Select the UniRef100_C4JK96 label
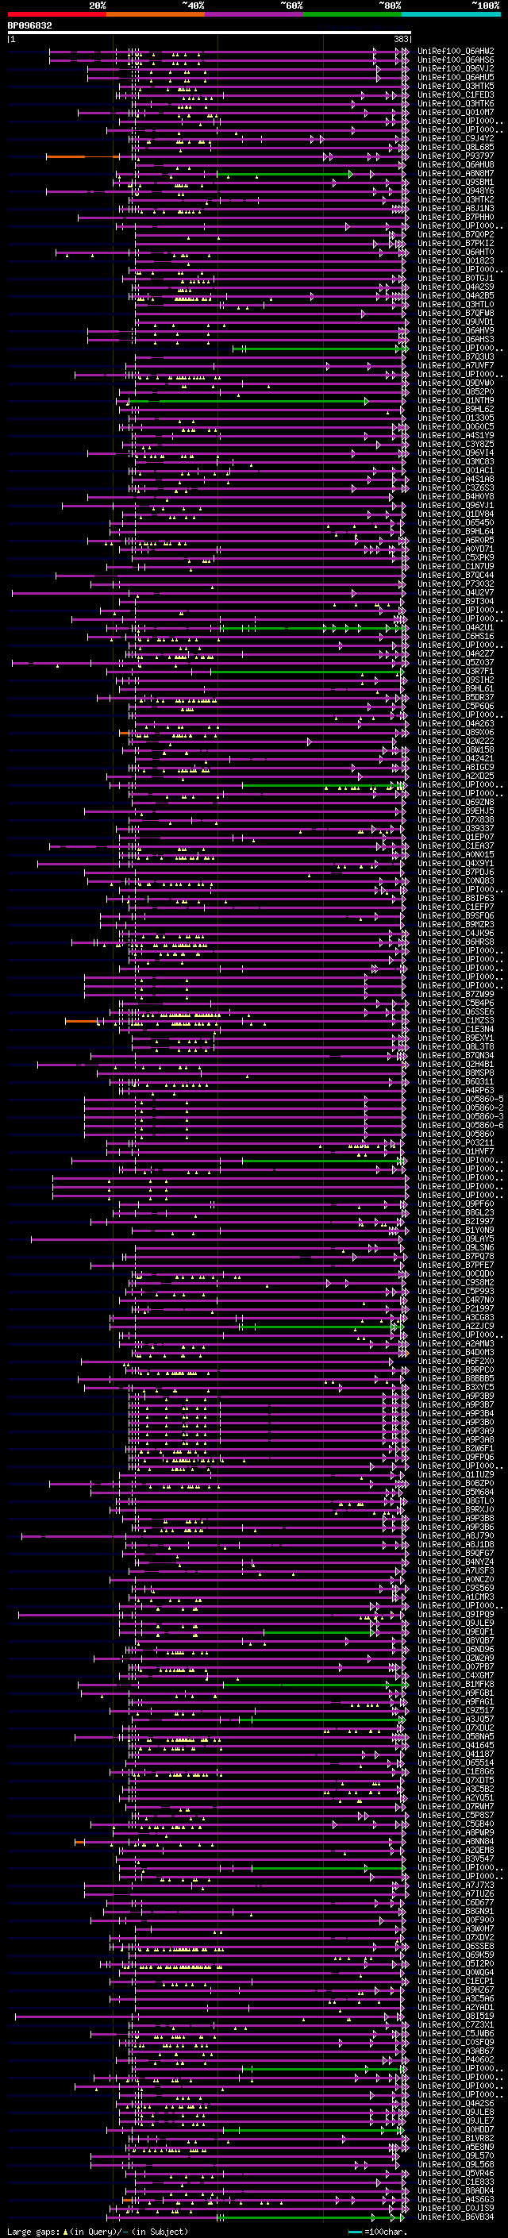 tap(456, 933)
